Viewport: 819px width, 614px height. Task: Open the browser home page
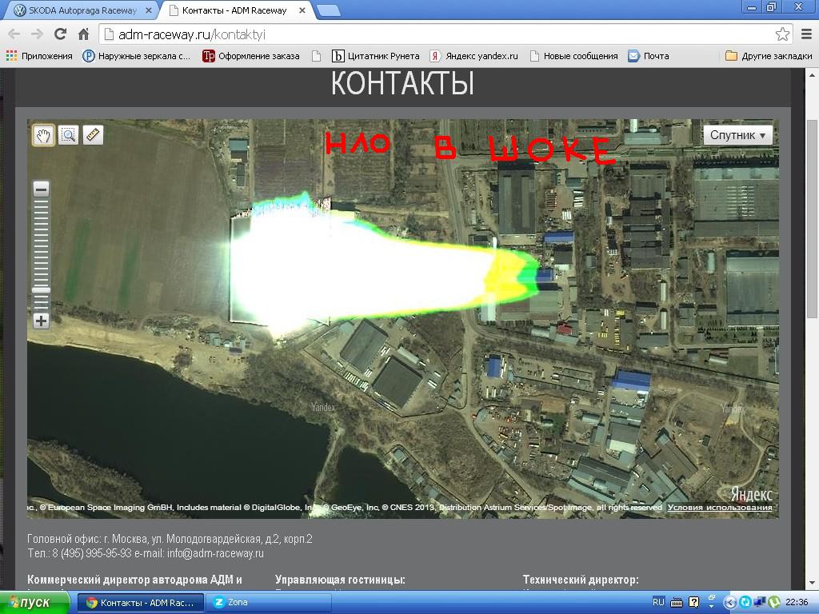tap(83, 34)
